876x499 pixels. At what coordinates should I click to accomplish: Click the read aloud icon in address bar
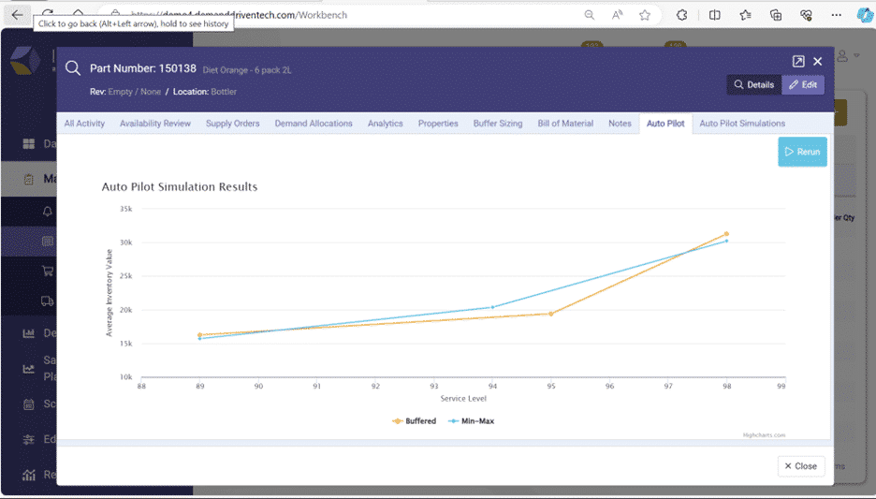618,15
